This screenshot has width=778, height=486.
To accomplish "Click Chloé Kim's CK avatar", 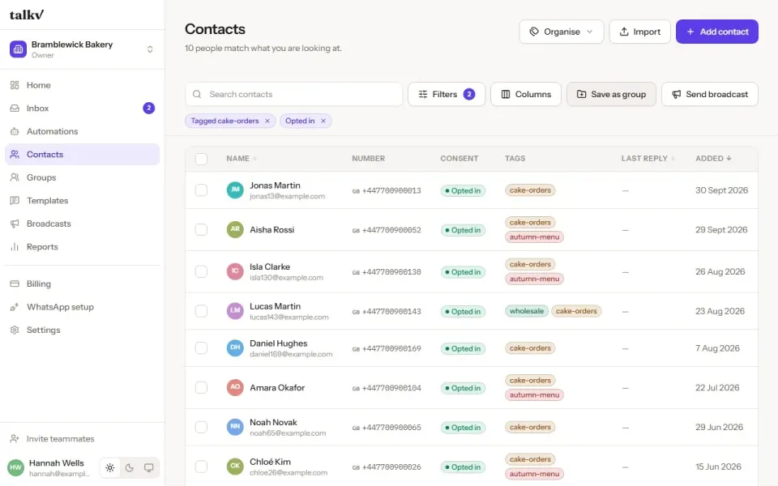I will [235, 467].
